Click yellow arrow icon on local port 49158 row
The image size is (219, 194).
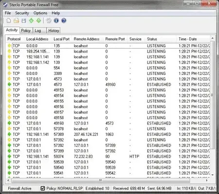[9, 118]
